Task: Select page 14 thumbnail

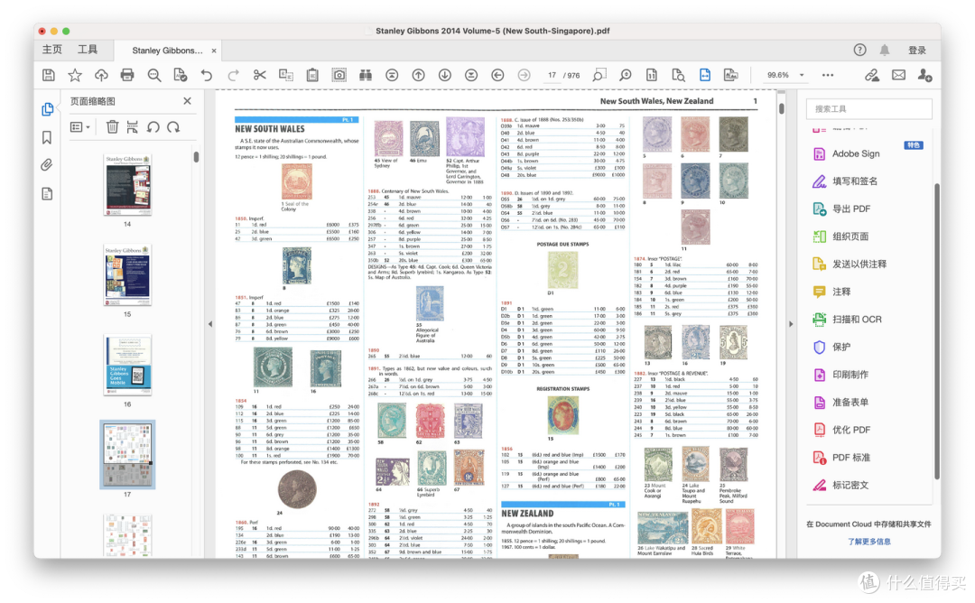Action: tap(127, 185)
